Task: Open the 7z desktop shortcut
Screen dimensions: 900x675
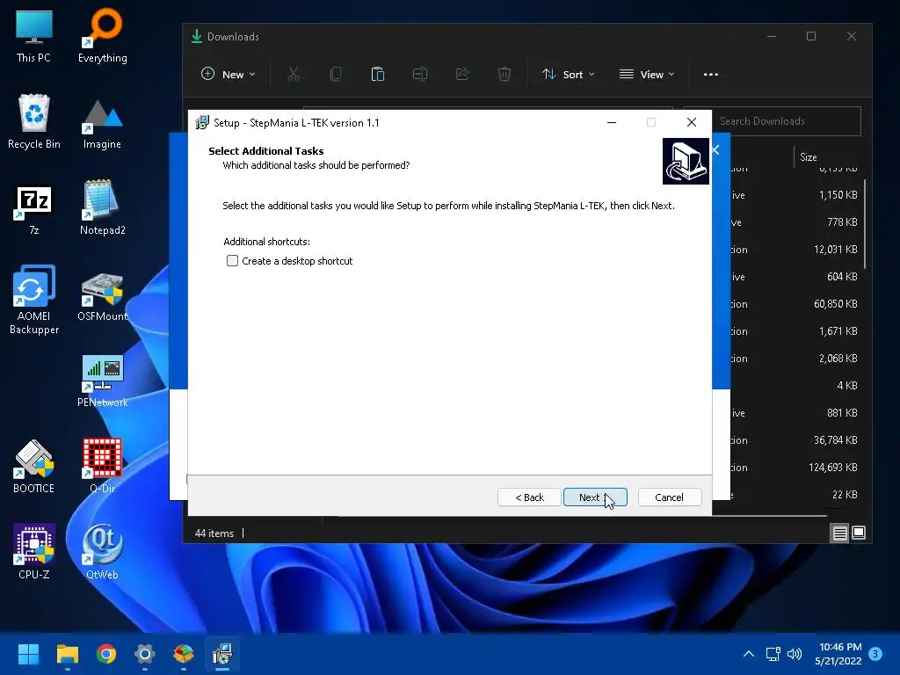Action: (x=34, y=210)
